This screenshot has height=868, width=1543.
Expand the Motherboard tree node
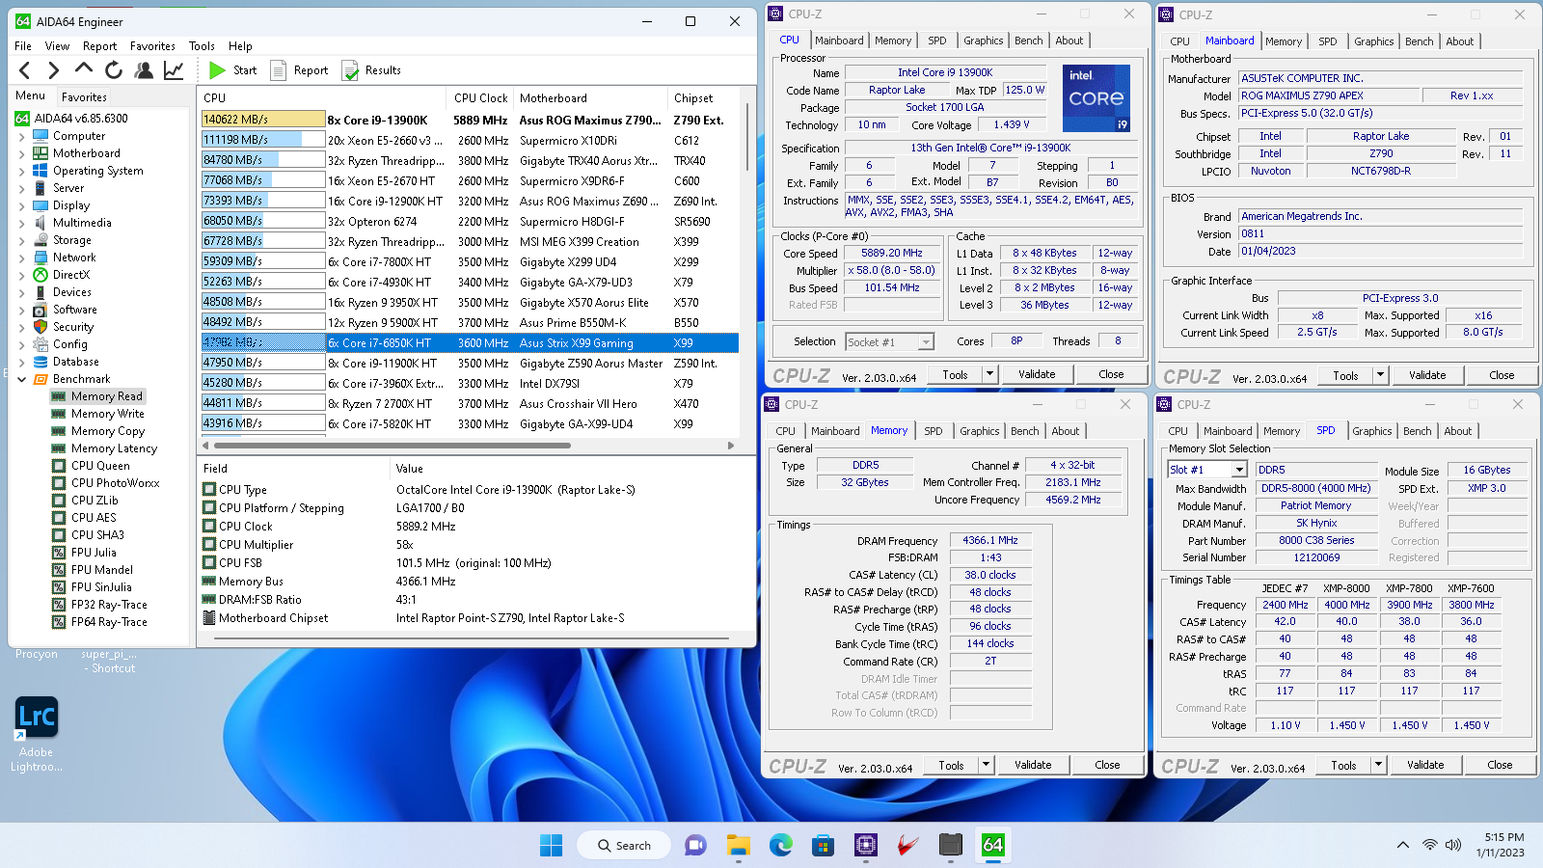(x=22, y=153)
